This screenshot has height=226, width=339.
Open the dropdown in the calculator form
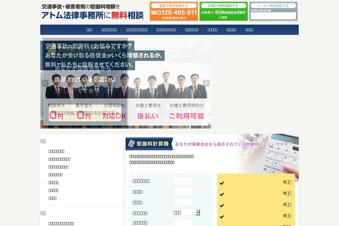(182, 212)
